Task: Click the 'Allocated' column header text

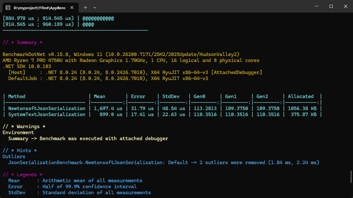Action: pos(300,96)
